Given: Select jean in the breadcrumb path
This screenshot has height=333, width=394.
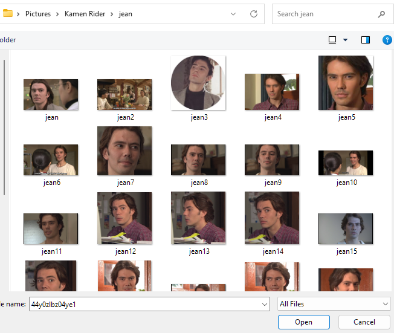Looking at the screenshot, I should [x=125, y=14].
